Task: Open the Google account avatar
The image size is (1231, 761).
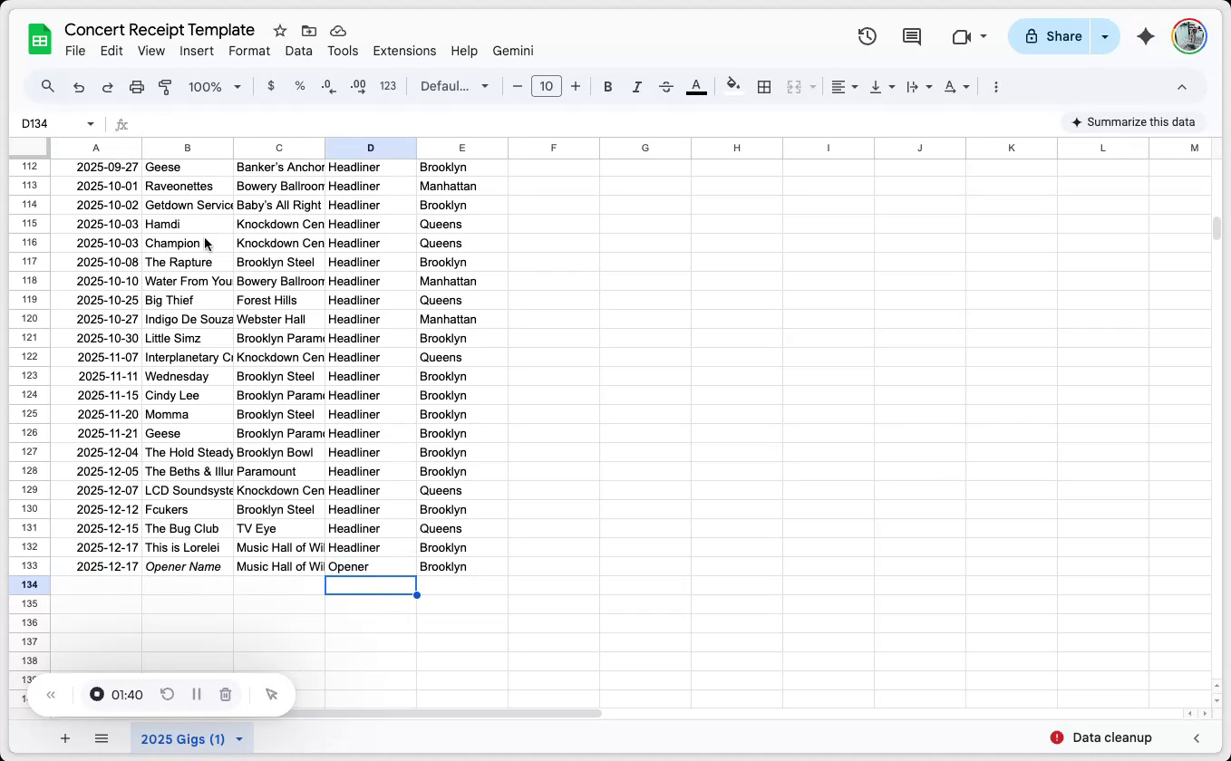Action: [x=1188, y=36]
